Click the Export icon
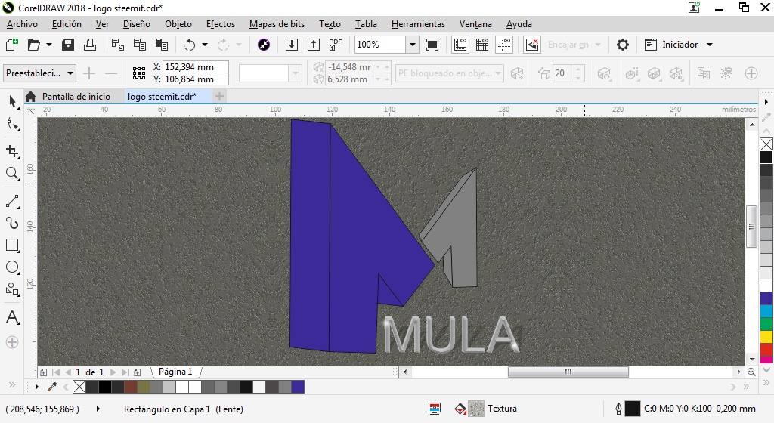This screenshot has height=423, width=774. click(314, 45)
